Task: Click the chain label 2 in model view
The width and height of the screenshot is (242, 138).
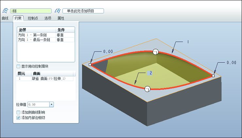Action: 151,73
